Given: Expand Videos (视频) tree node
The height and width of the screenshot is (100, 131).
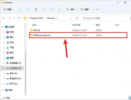Looking at the screenshot, I should (4, 32).
